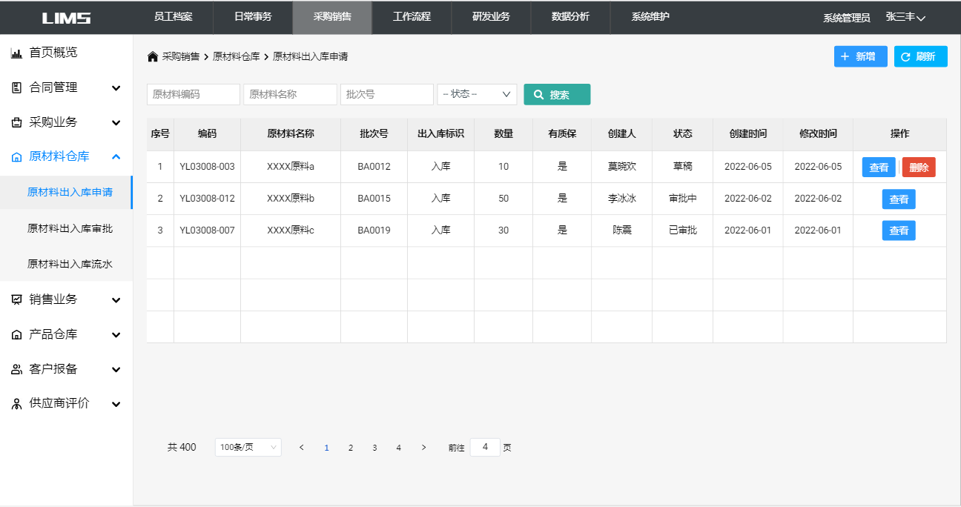Click the 首页概览 chart icon
This screenshot has height=507, width=961.
pos(16,53)
